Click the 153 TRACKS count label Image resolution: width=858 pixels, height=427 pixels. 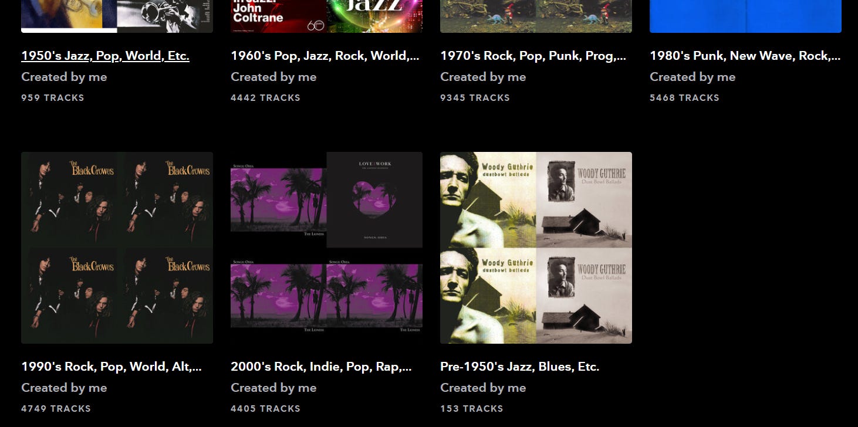(x=471, y=409)
